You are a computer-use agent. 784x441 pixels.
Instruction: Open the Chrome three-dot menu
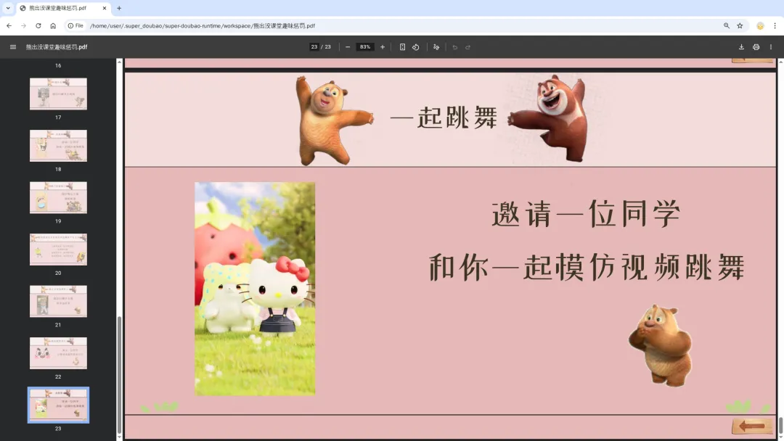(x=775, y=25)
